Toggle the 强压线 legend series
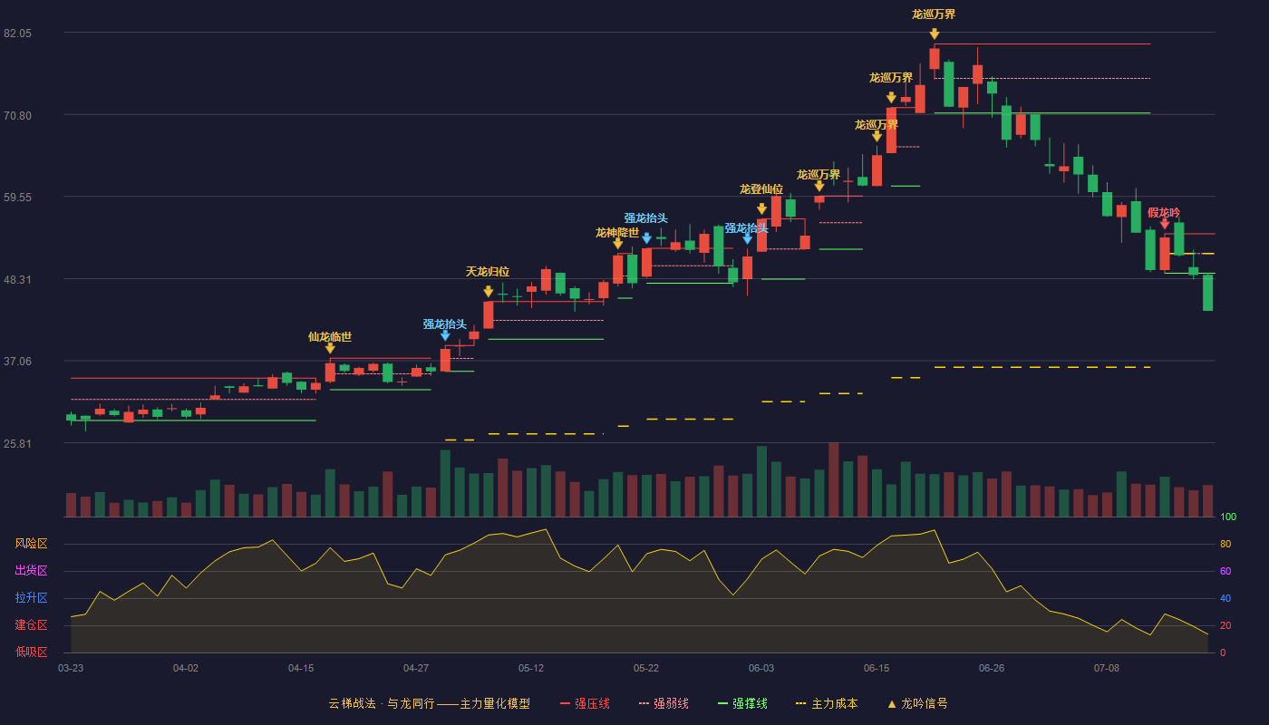The width and height of the screenshot is (1269, 725). pyautogui.click(x=585, y=703)
